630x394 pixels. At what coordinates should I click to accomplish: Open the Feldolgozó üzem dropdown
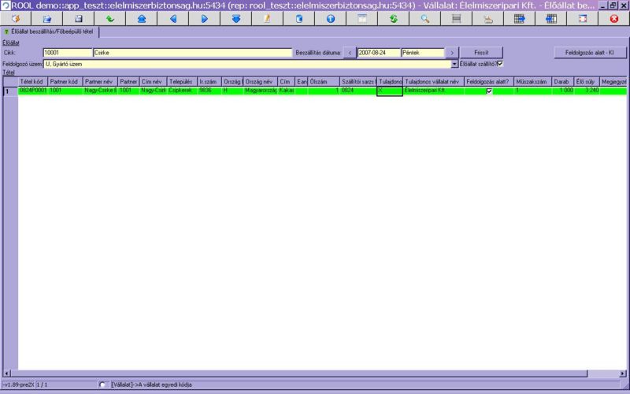(454, 64)
